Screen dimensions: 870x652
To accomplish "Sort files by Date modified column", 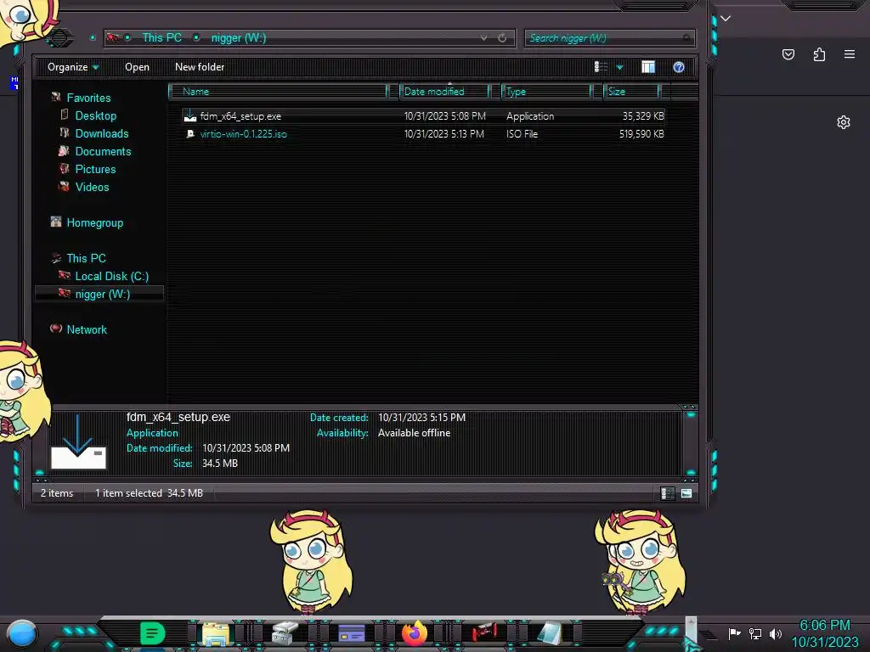I will 445,92.
